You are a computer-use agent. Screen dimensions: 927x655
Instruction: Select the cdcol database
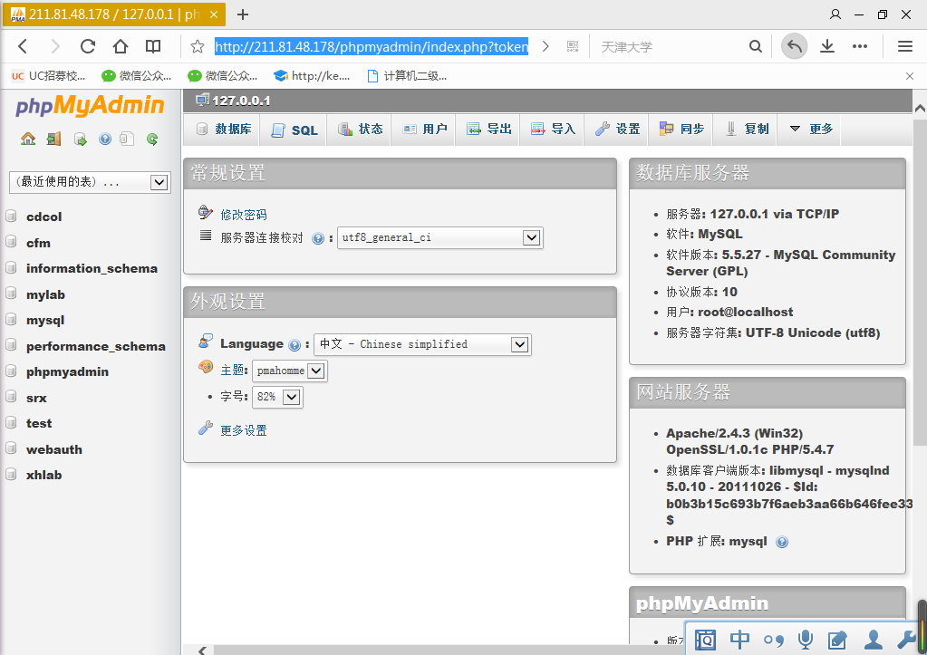[43, 217]
